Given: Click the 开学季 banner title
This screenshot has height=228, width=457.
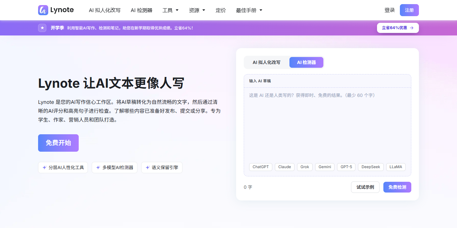Looking at the screenshot, I should (x=57, y=28).
